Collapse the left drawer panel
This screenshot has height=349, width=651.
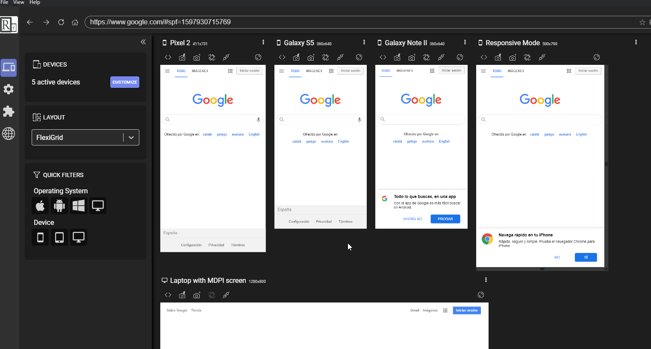pos(143,42)
